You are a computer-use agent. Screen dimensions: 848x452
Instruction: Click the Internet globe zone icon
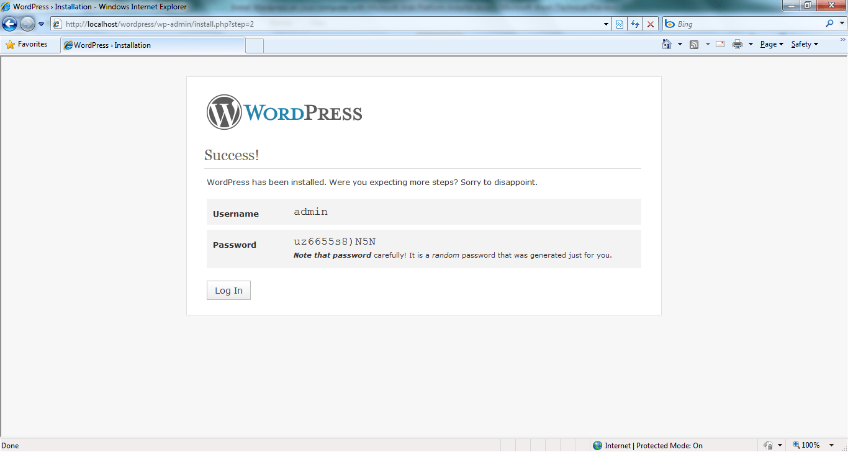pos(597,445)
